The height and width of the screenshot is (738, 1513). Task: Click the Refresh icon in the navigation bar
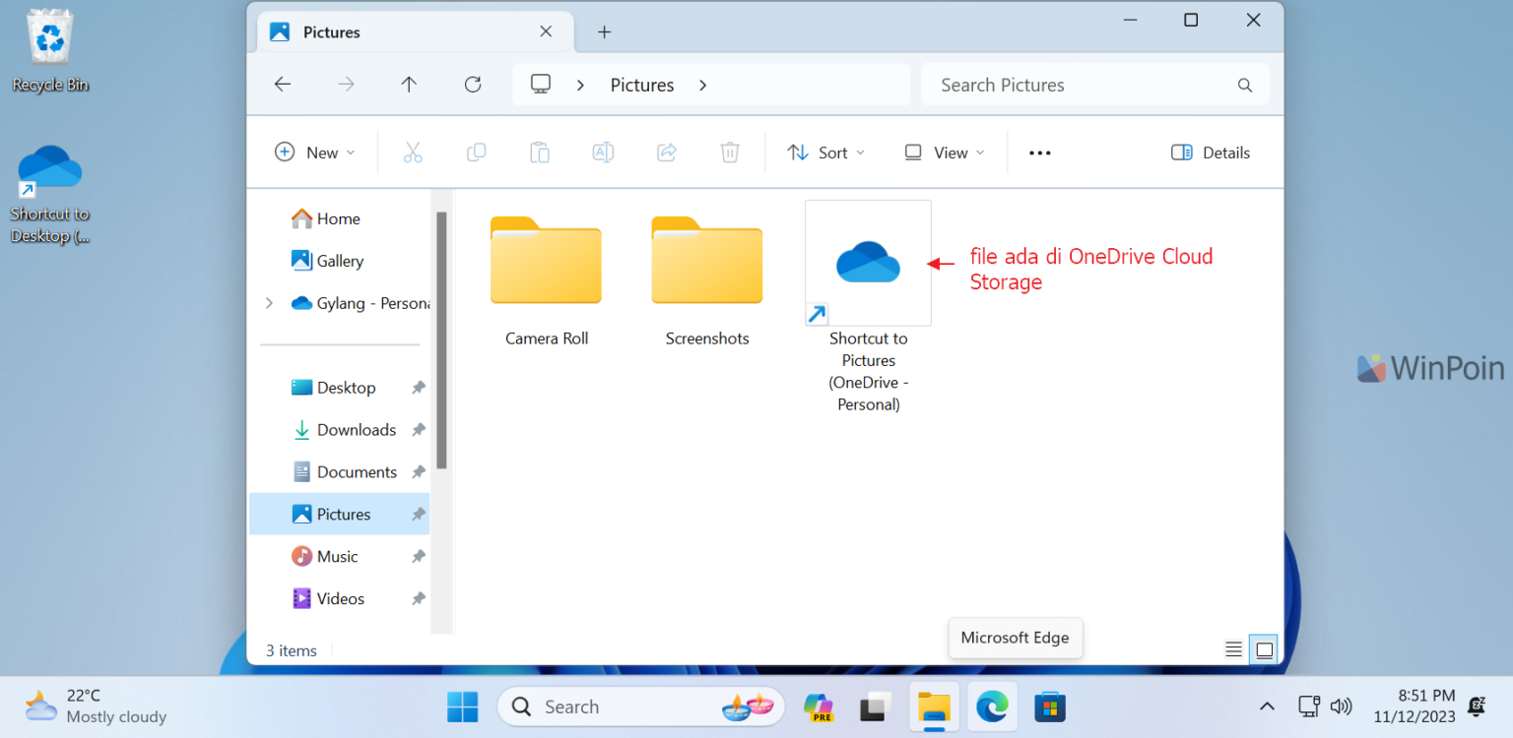coord(473,85)
